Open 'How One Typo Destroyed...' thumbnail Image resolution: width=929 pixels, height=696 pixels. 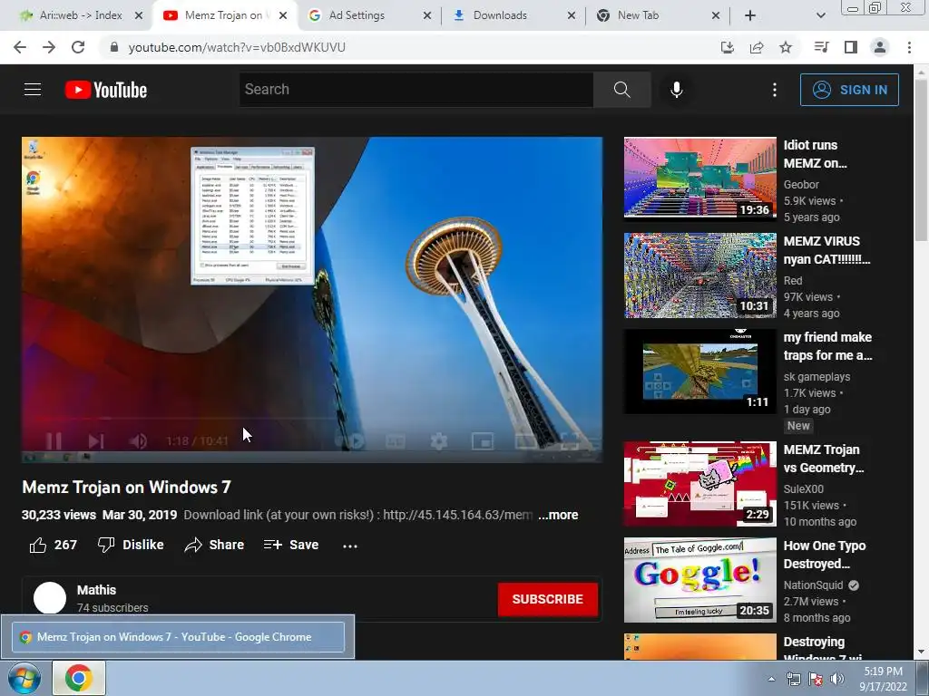pyautogui.click(x=699, y=580)
